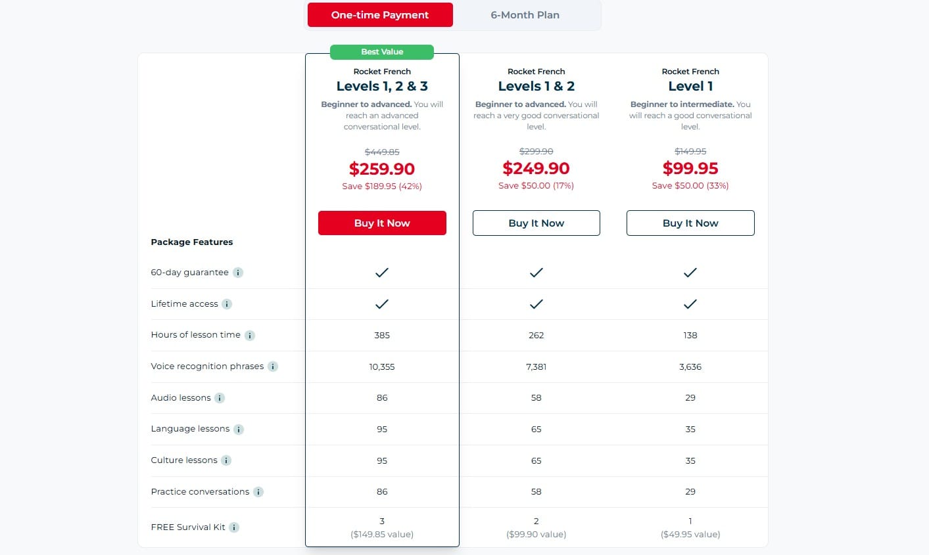Click the green Best Value badge
Image resolution: width=929 pixels, height=555 pixels.
(382, 52)
